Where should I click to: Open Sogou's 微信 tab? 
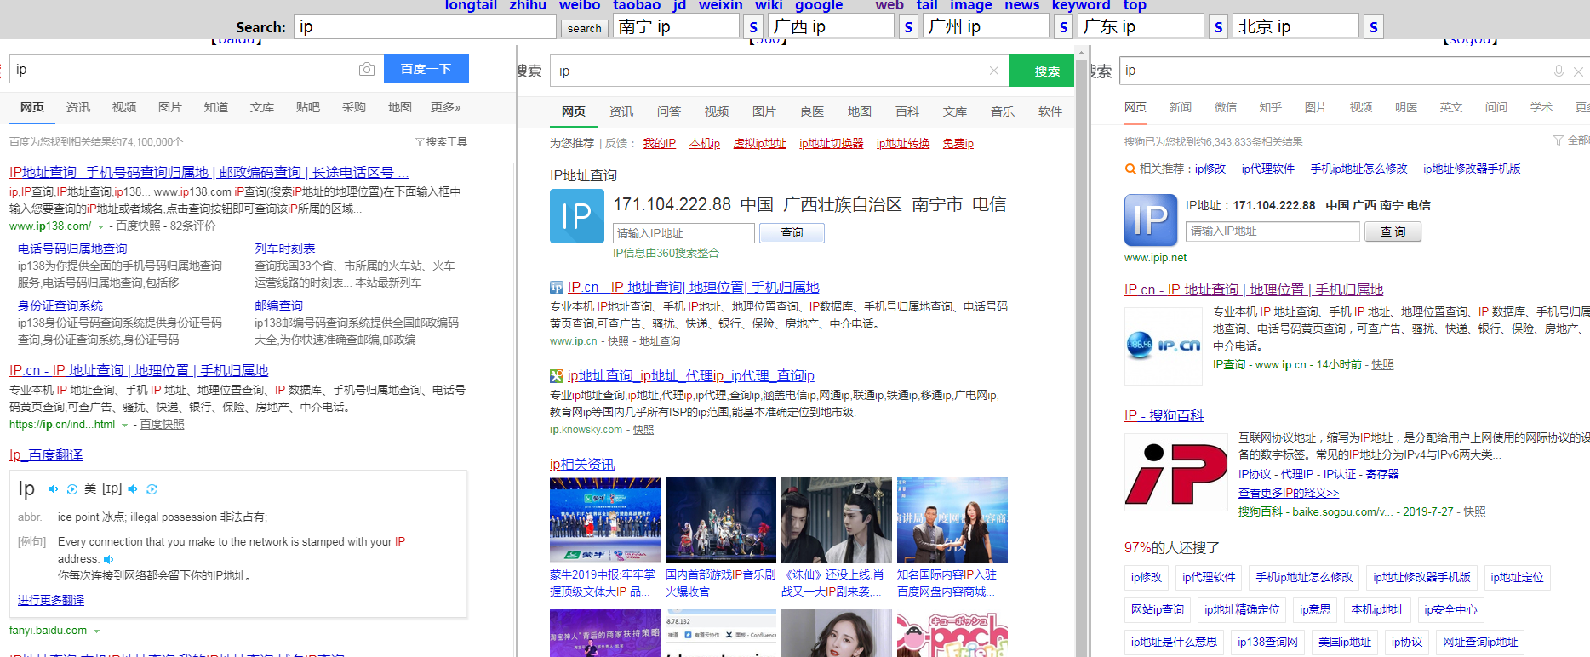(1226, 107)
